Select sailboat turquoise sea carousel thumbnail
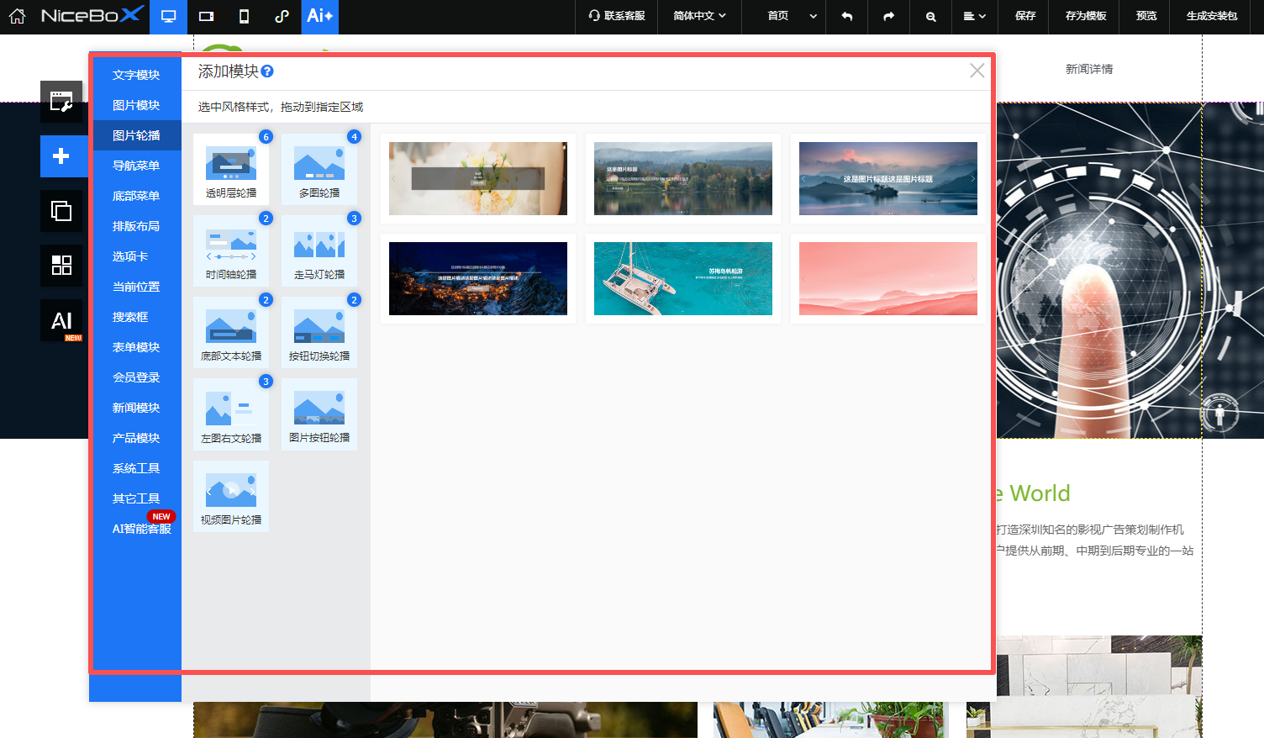The height and width of the screenshot is (738, 1264). tap(683, 278)
